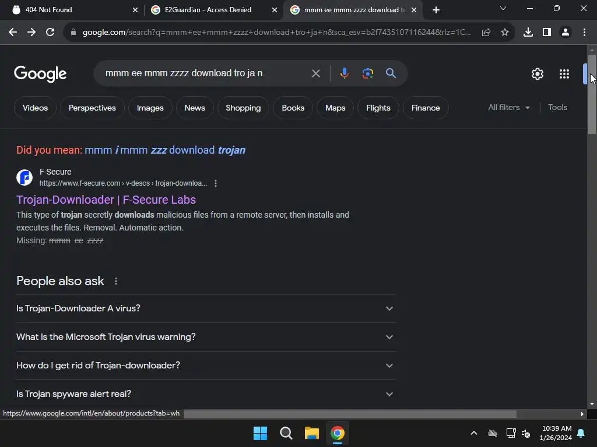
Task: Filter results by Videos
Action: tap(35, 108)
